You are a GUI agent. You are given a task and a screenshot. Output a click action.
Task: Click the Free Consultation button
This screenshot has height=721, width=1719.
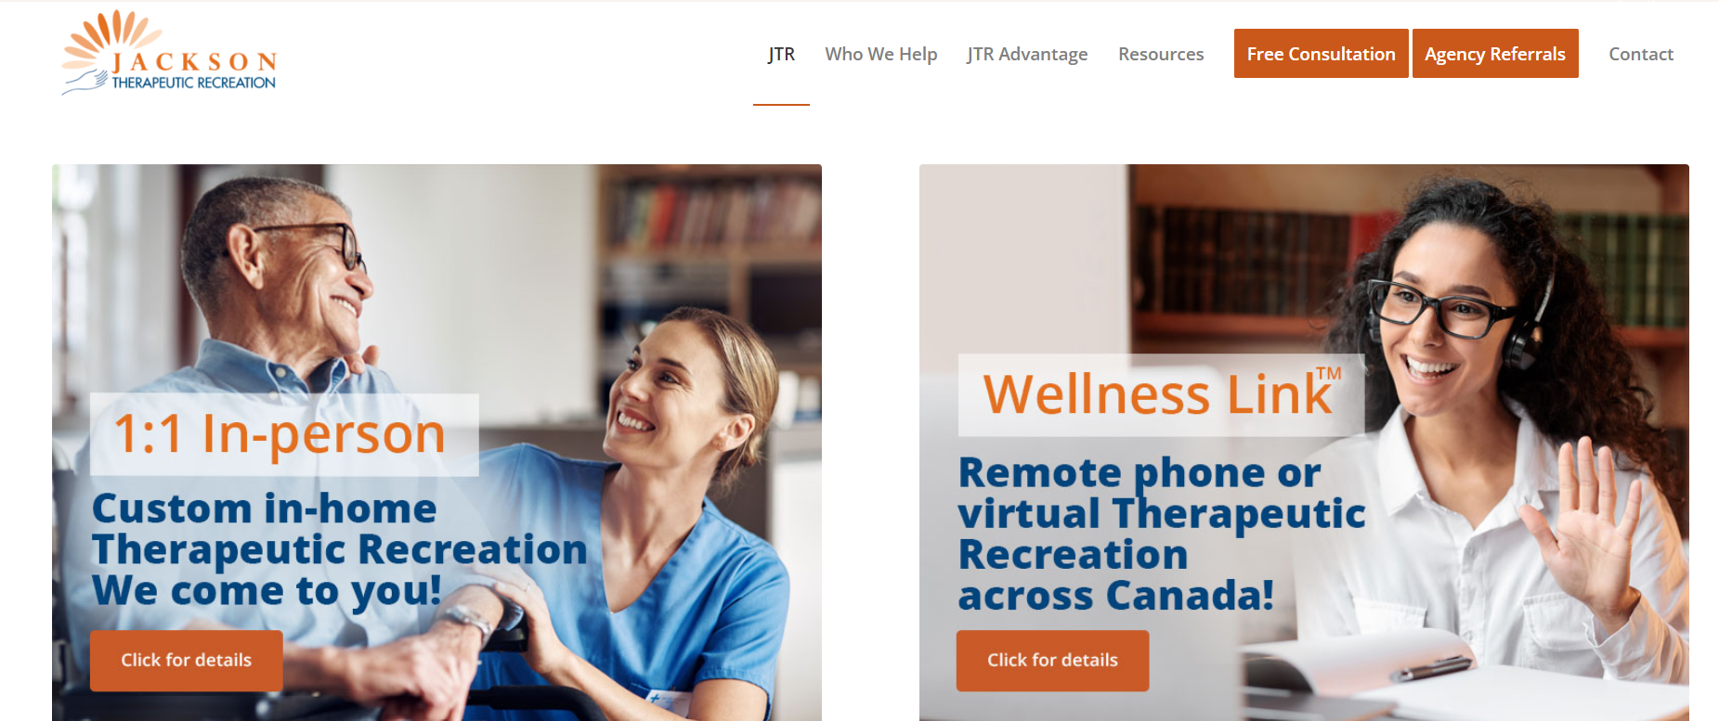pos(1321,54)
